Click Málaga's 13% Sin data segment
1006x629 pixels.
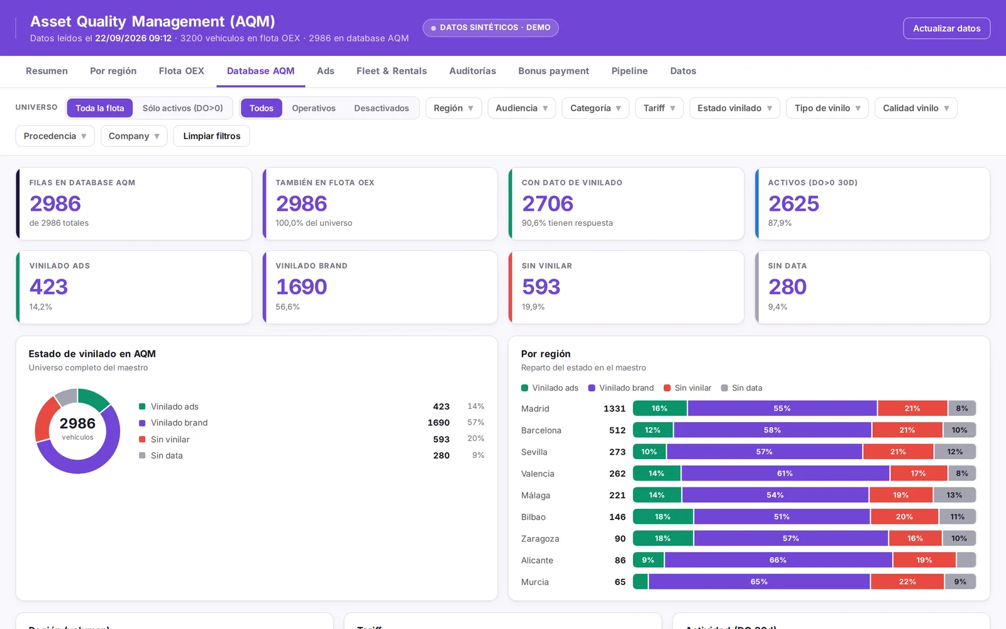click(954, 495)
